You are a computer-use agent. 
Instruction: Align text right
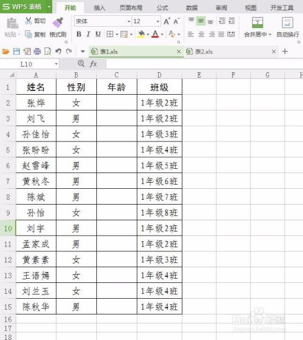[211, 34]
